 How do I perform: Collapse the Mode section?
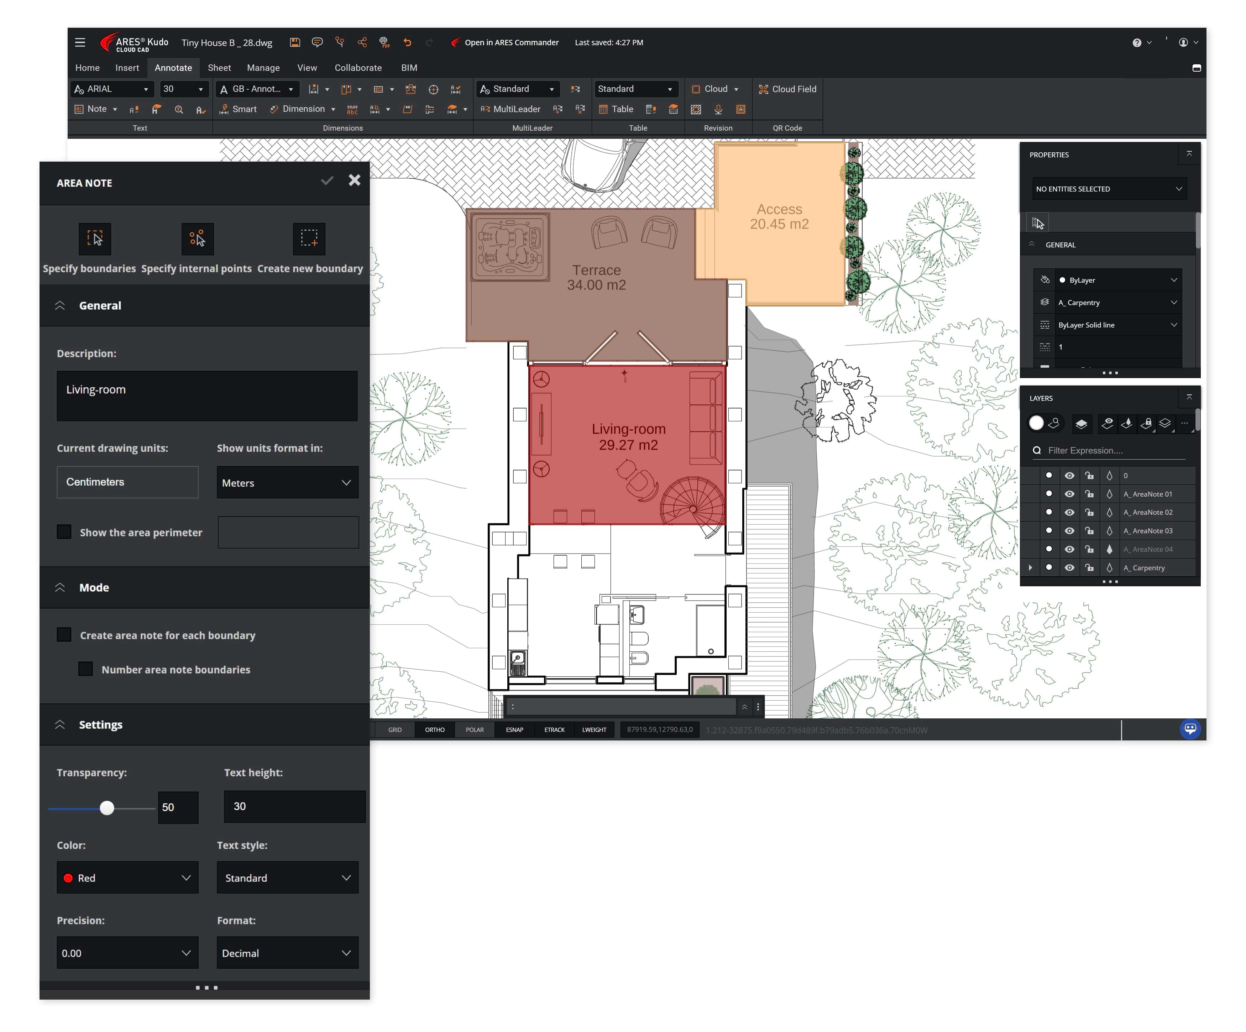point(60,587)
